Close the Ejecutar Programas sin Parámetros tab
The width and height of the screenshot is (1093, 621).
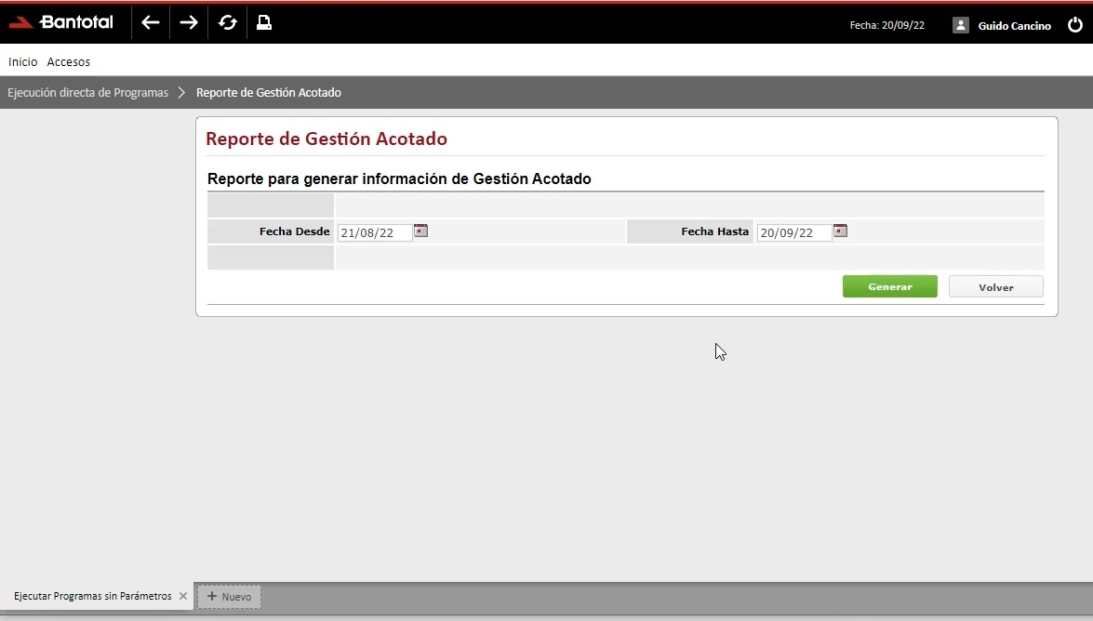point(183,596)
